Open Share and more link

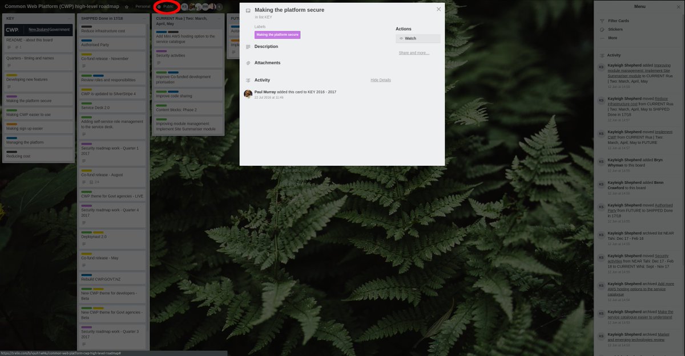pos(414,53)
